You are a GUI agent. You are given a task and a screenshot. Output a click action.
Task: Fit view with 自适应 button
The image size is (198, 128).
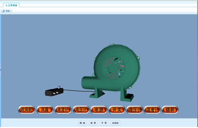click(x=115, y=123)
